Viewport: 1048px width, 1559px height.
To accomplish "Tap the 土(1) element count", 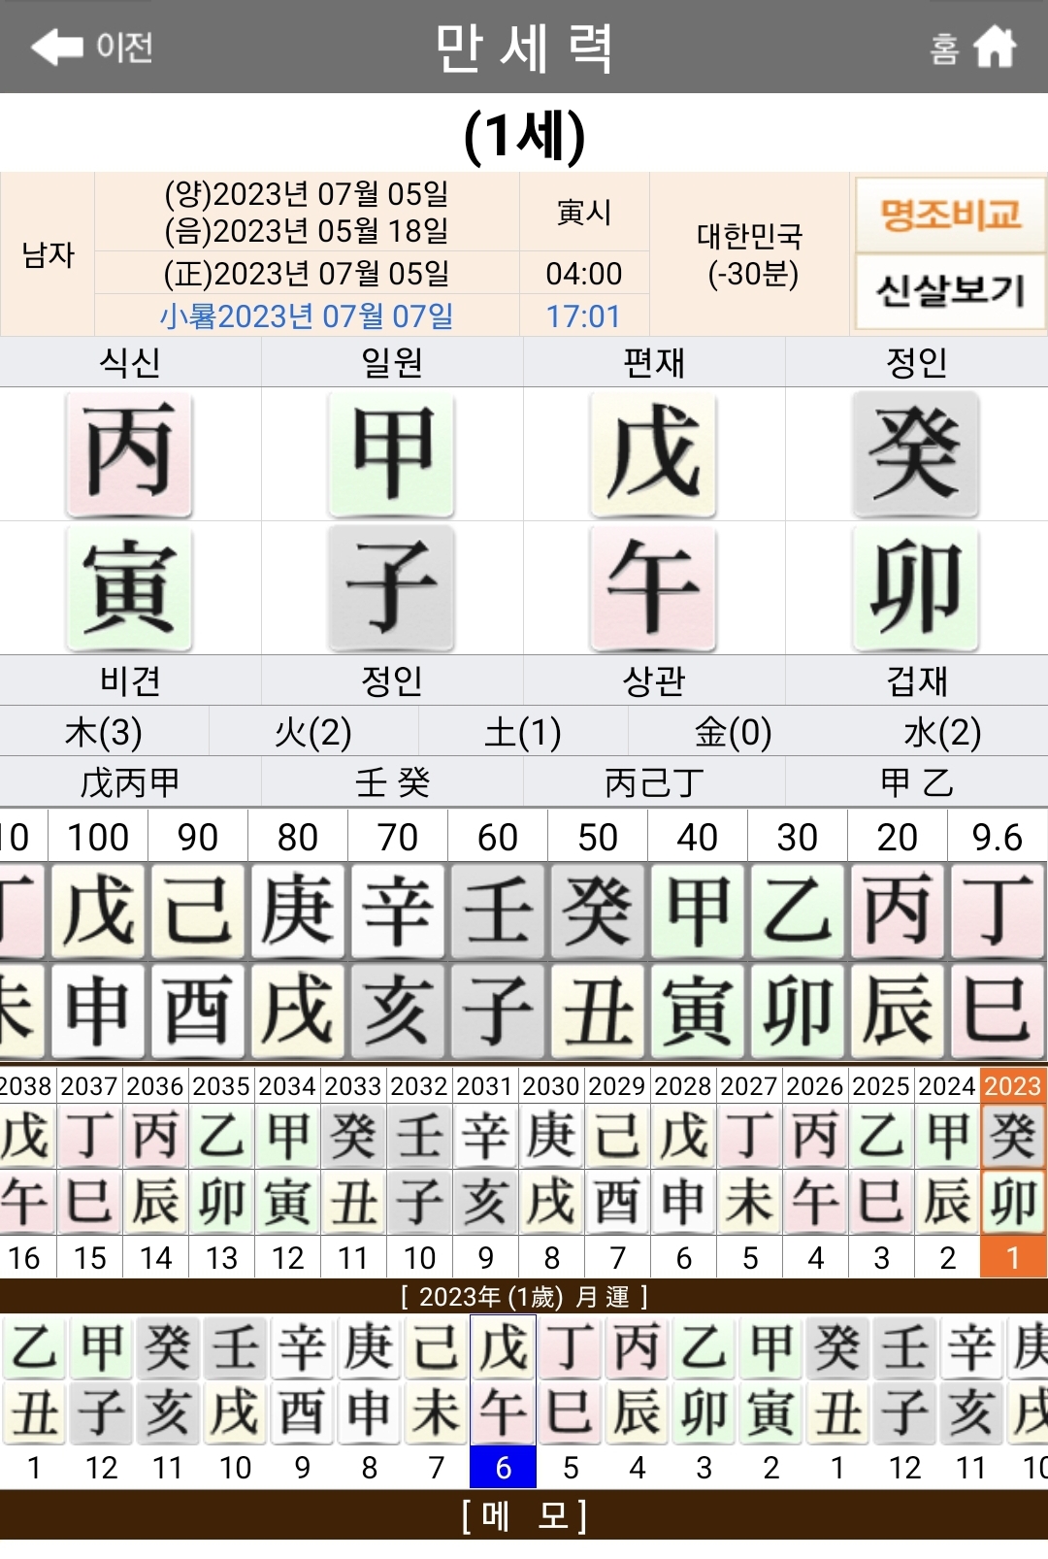I will tap(523, 732).
